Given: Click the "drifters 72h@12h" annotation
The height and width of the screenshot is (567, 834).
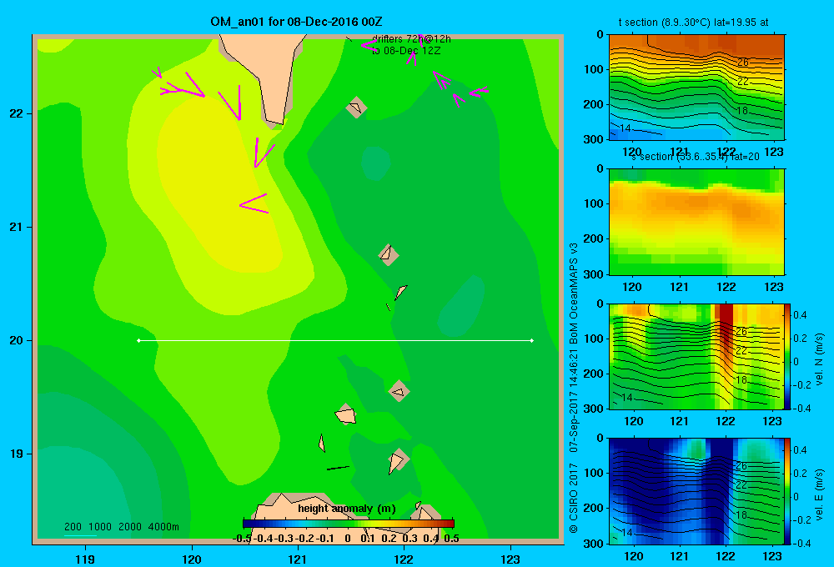Looking at the screenshot, I should pos(411,39).
